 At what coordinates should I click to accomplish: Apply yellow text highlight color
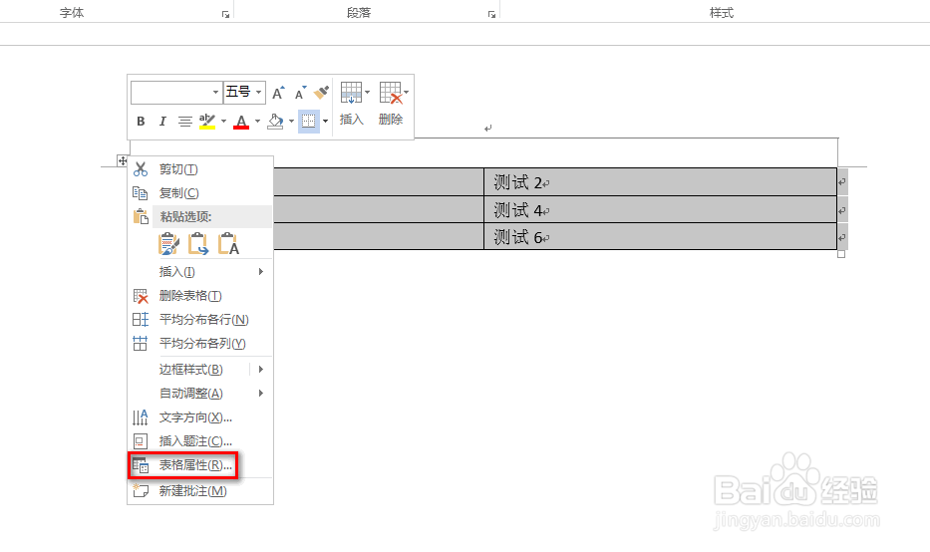tap(207, 122)
